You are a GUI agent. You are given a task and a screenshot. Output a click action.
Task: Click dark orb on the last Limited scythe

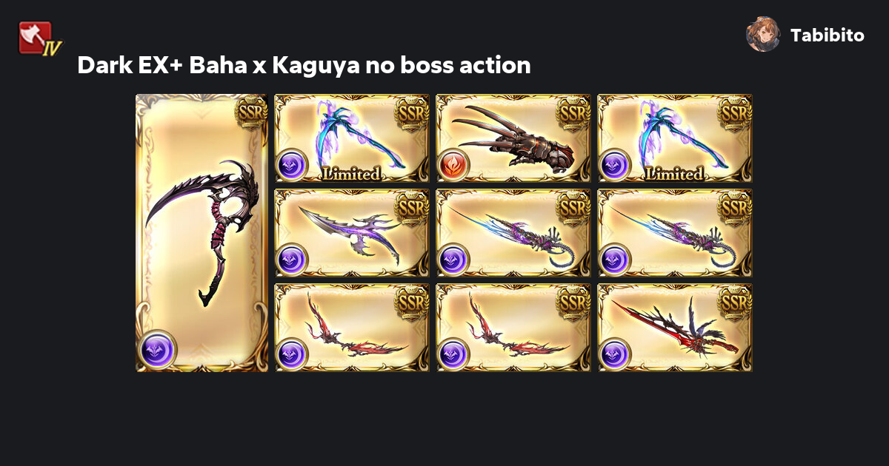(615, 164)
